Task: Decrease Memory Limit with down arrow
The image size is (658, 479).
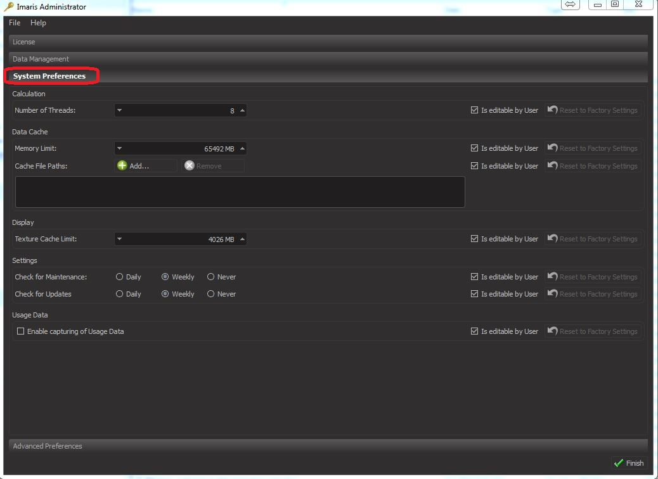Action: point(119,148)
